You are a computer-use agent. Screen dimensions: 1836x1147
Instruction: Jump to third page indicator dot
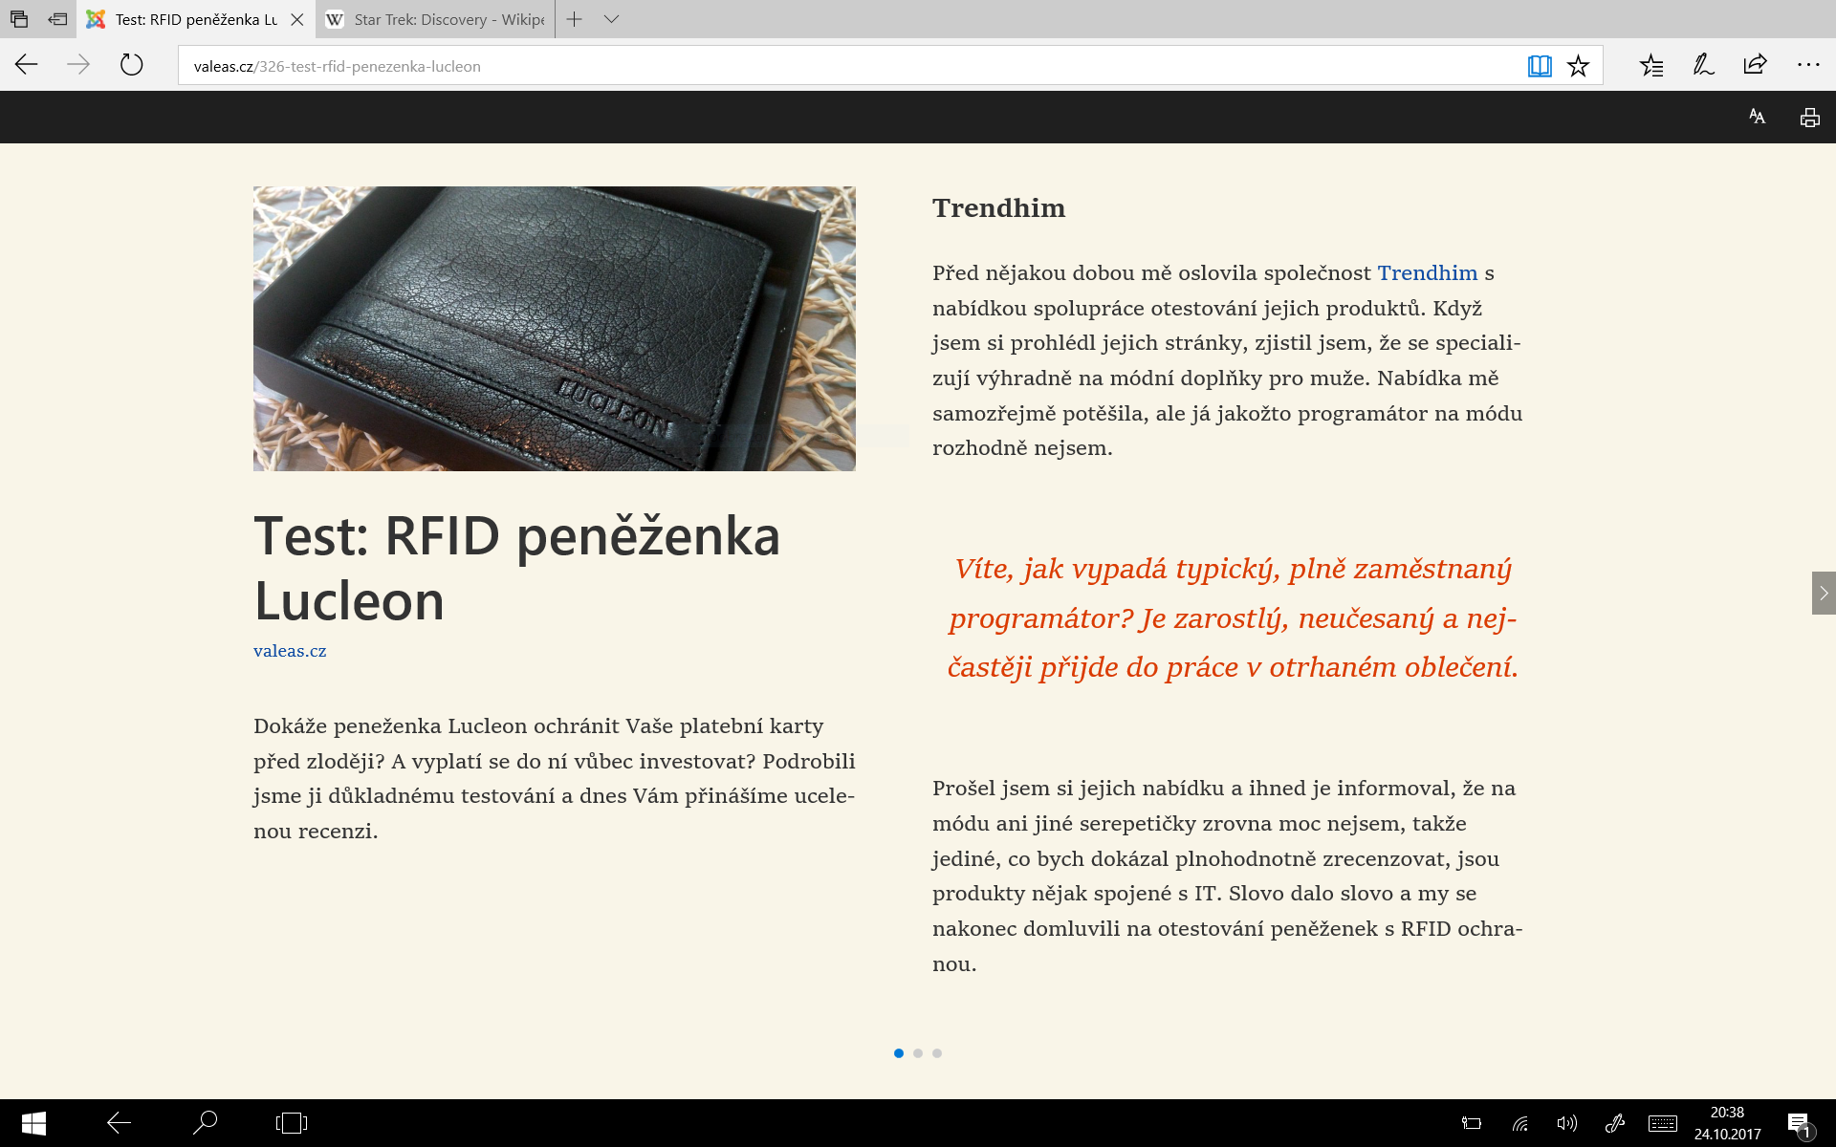click(937, 1053)
